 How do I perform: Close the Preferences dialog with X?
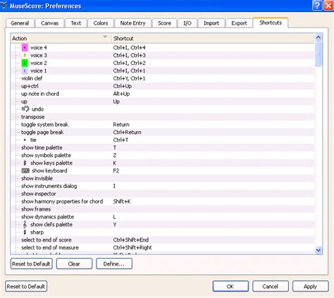pyautogui.click(x=328, y=6)
